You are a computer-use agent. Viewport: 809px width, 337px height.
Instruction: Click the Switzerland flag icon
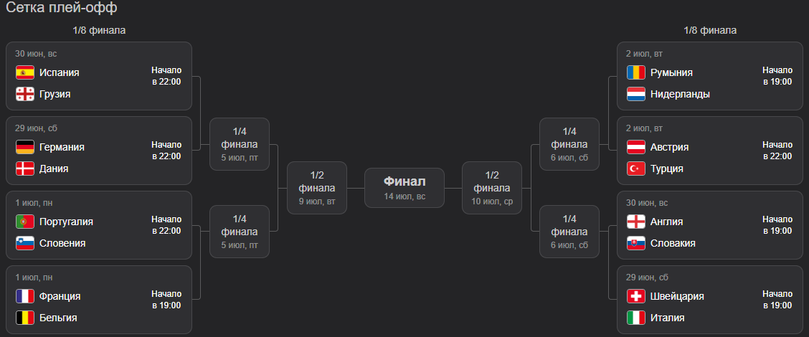[x=635, y=296]
